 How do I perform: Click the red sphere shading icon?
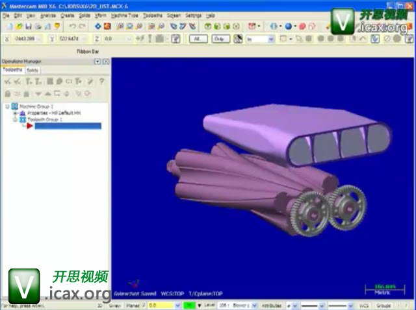tap(302, 26)
